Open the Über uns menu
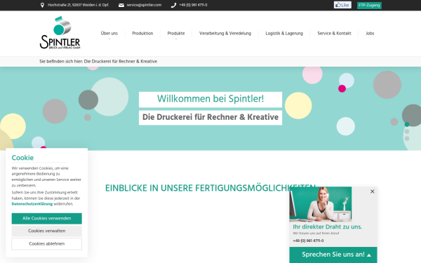 109,33
